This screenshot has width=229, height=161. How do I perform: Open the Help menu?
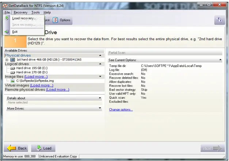pos(47,12)
